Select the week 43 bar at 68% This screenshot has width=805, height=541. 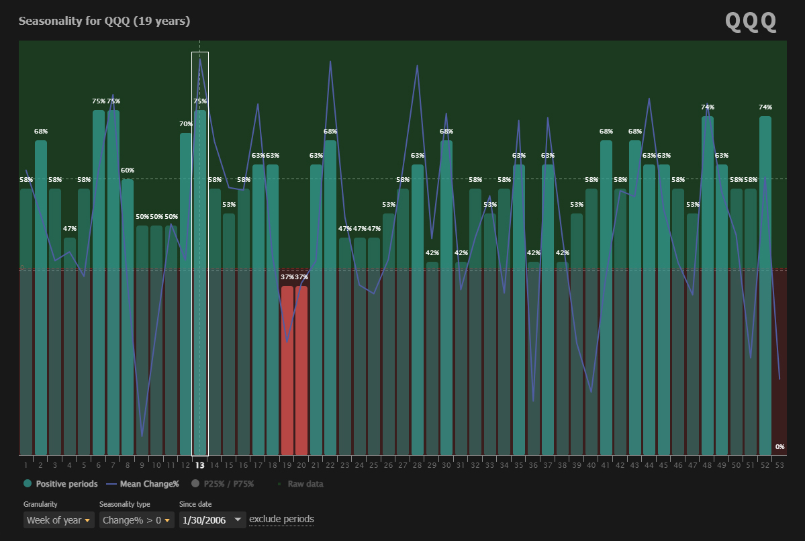(x=635, y=297)
